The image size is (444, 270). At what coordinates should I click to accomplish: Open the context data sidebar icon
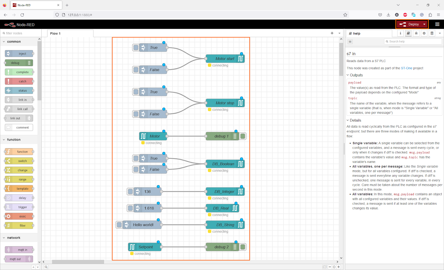[432, 33]
